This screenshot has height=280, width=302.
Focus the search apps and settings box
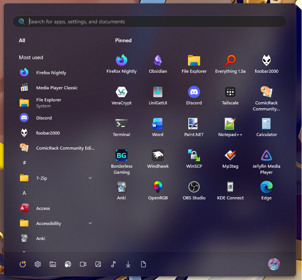(150, 21)
